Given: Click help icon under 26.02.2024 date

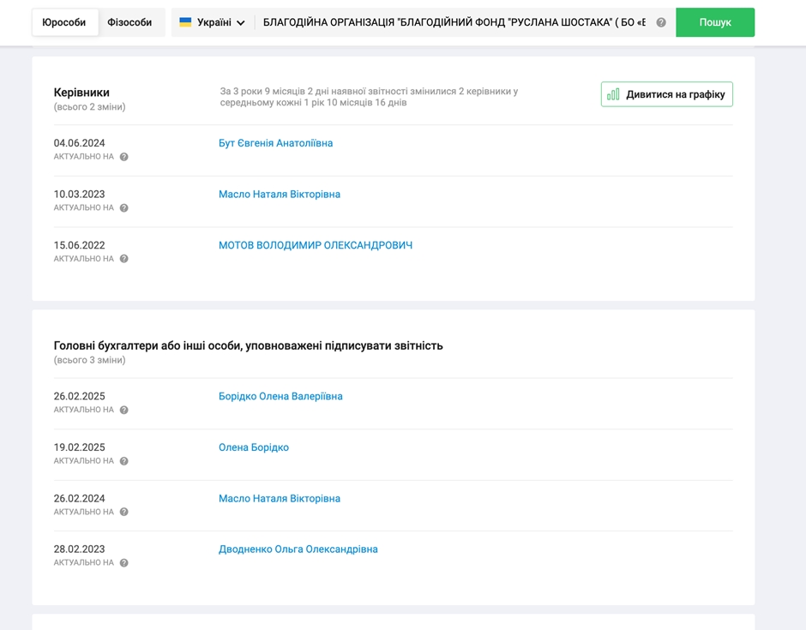Looking at the screenshot, I should (x=123, y=513).
